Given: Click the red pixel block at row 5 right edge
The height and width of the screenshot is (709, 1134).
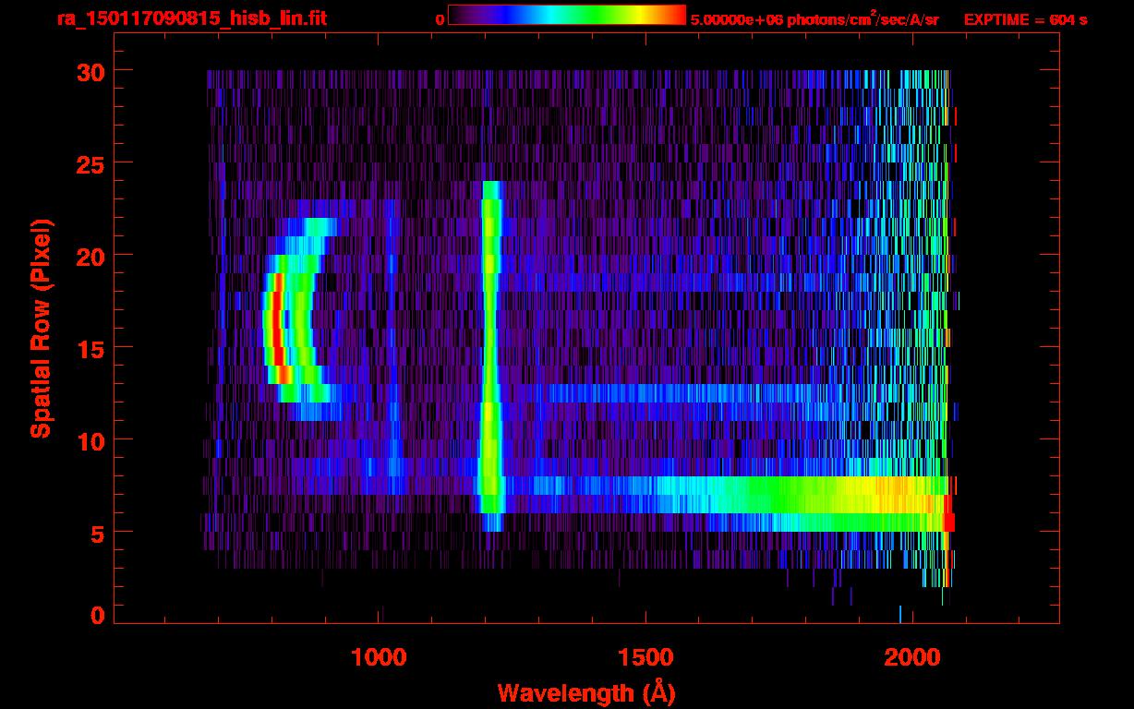Looking at the screenshot, I should [x=948, y=523].
